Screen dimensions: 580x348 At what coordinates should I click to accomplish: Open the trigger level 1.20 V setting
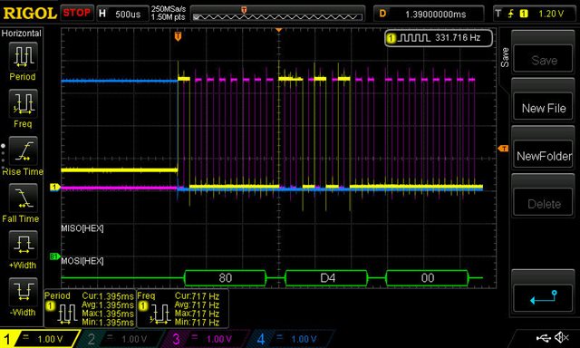click(535, 14)
